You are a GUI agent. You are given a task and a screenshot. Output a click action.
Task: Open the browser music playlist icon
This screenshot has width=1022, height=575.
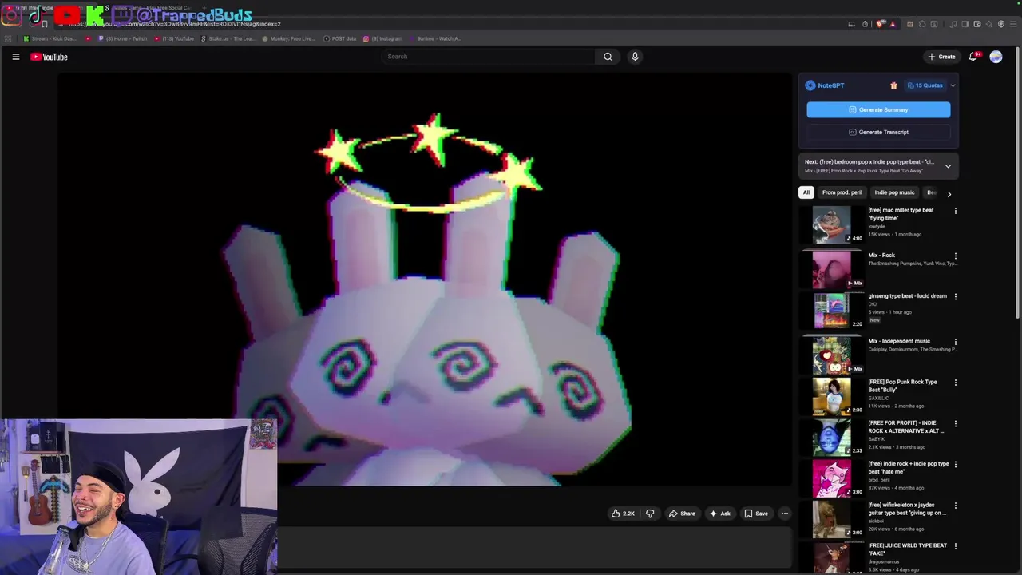[x=953, y=24]
